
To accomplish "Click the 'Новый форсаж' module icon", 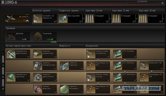I will click(x=38, y=89).
